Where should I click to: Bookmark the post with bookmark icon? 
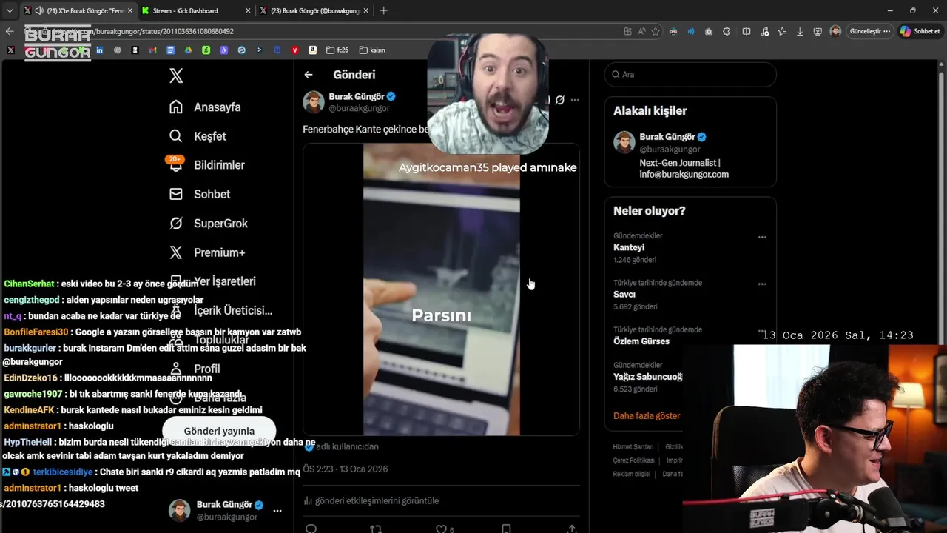pyautogui.click(x=506, y=529)
